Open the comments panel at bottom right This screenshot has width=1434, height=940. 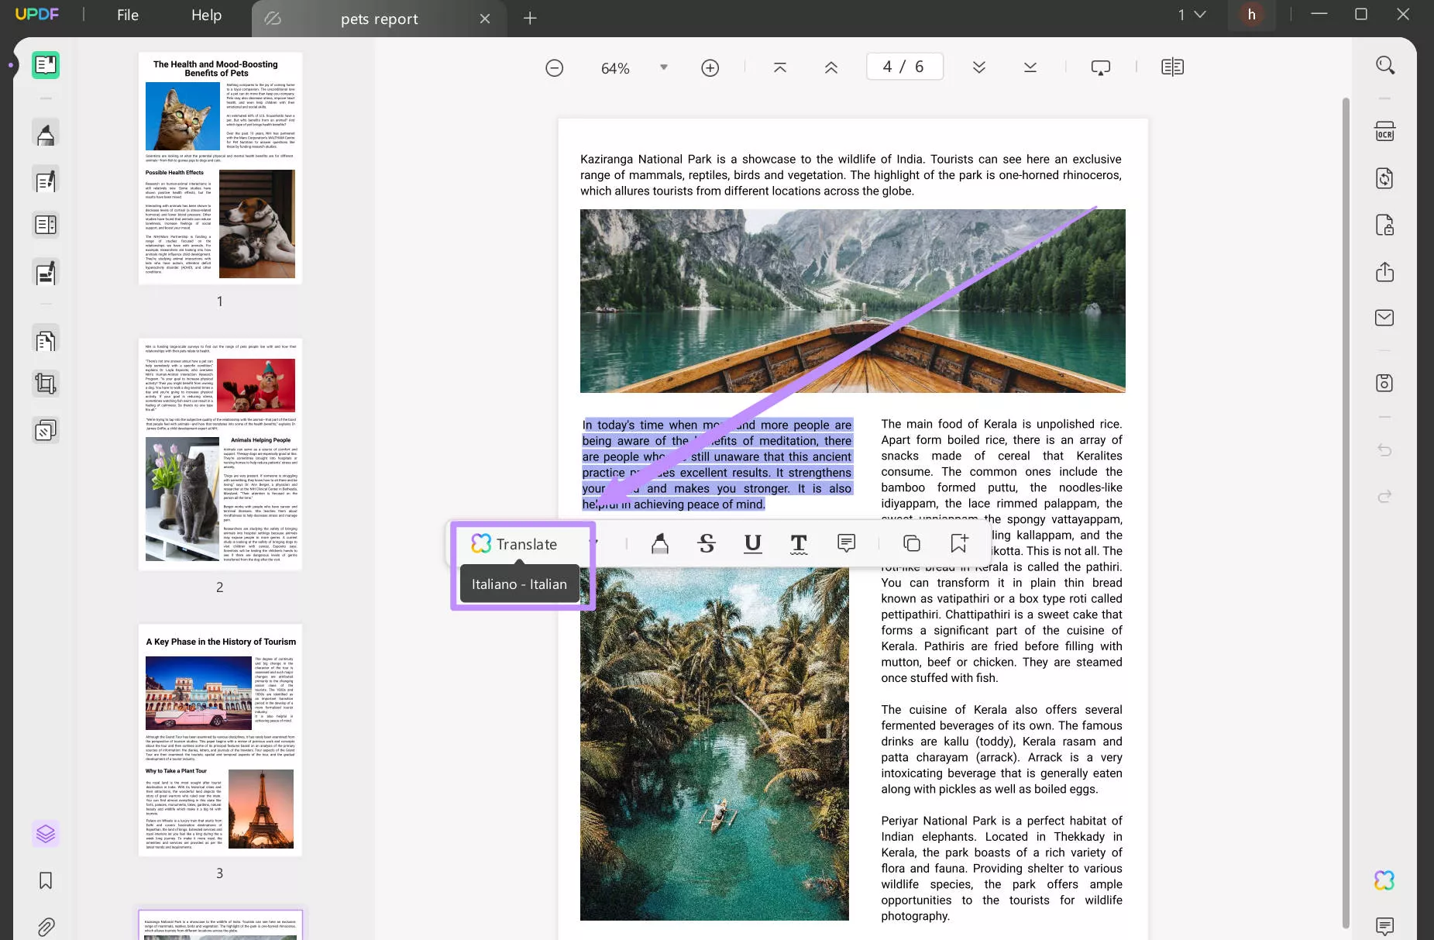click(x=1384, y=926)
